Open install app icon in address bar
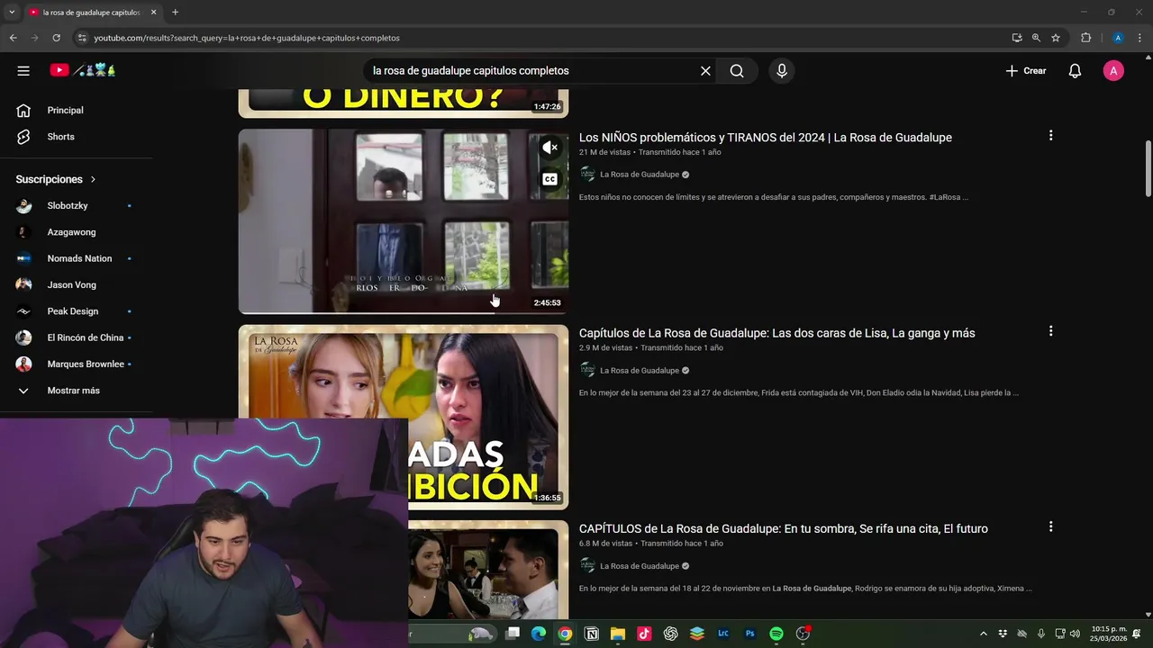Screen dimensions: 1153x648 coord(1017,38)
